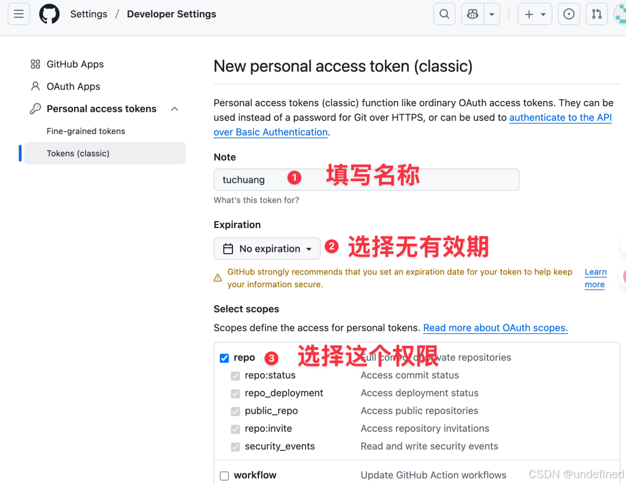Click the OAuth Apps person icon
This screenshot has width=626, height=484.
(34, 86)
